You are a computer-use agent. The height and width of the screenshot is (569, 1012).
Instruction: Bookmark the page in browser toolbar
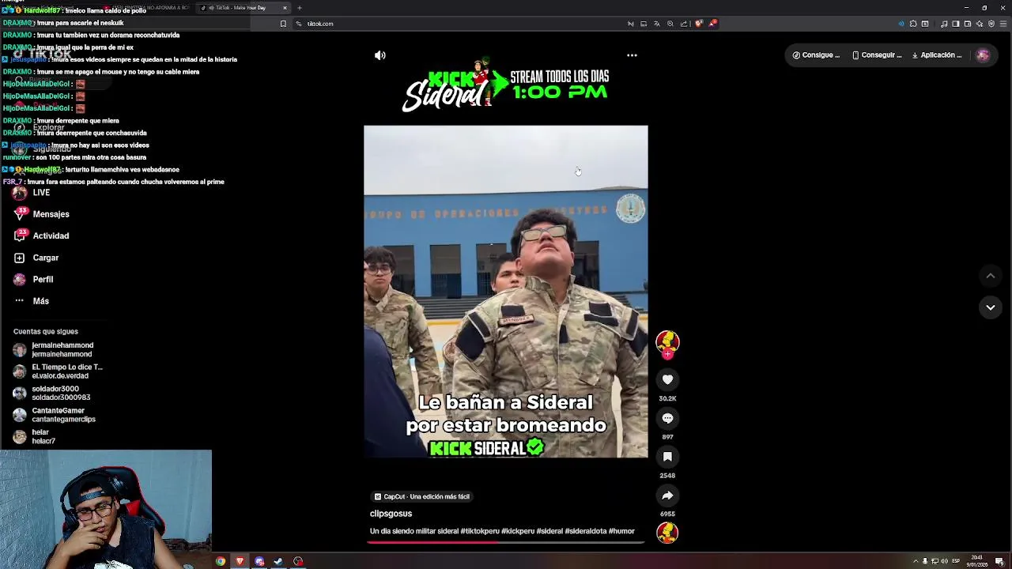[283, 24]
